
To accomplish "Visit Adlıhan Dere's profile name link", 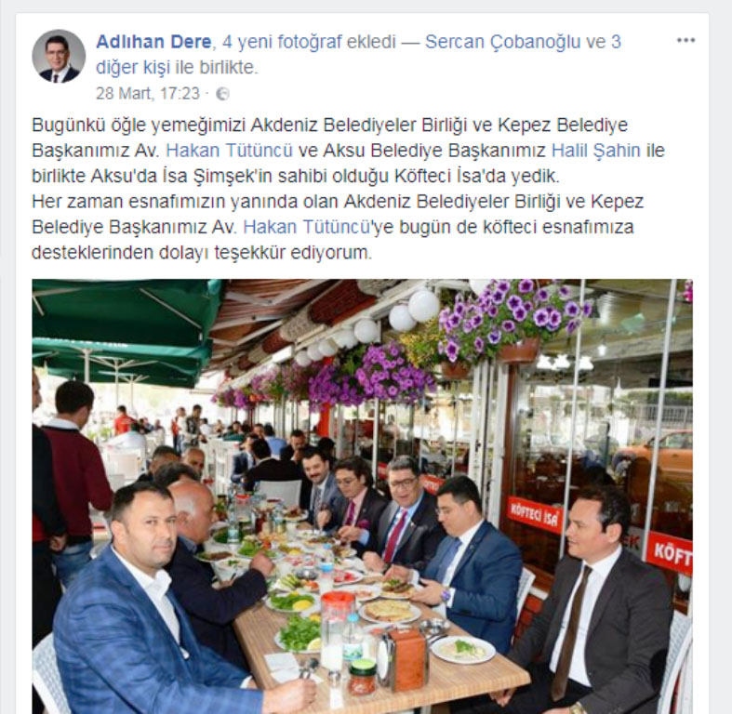I will coord(153,42).
